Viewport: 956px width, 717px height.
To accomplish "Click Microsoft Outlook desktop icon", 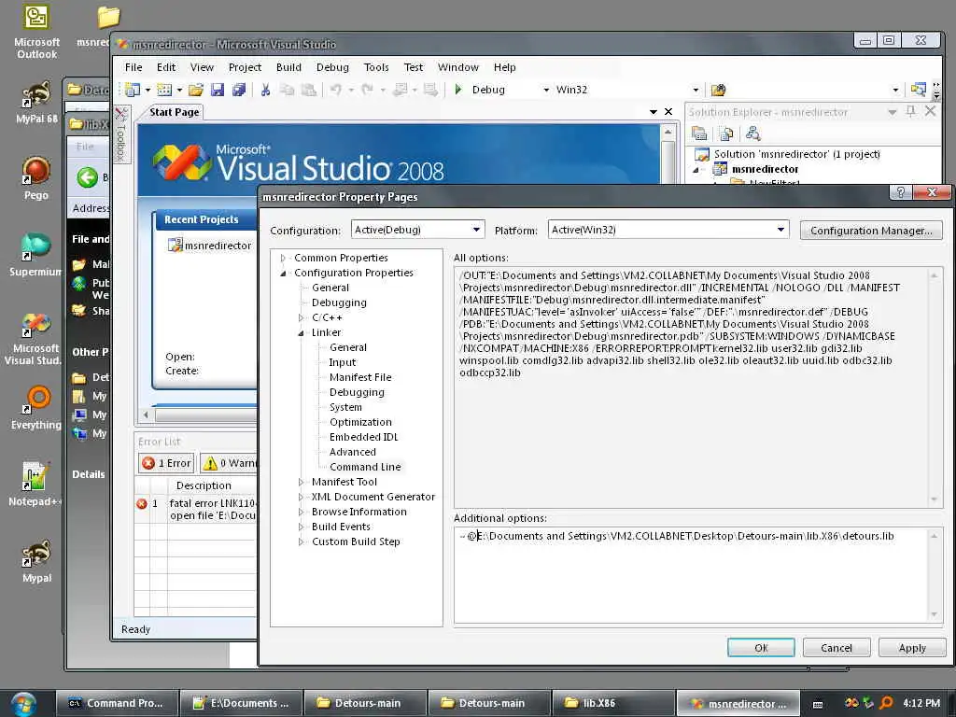I will pos(36,31).
